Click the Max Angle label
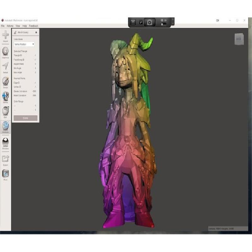This screenshot has width=252, height=252. [18, 72]
